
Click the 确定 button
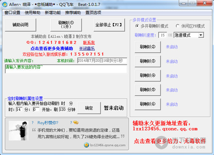coord(89,108)
